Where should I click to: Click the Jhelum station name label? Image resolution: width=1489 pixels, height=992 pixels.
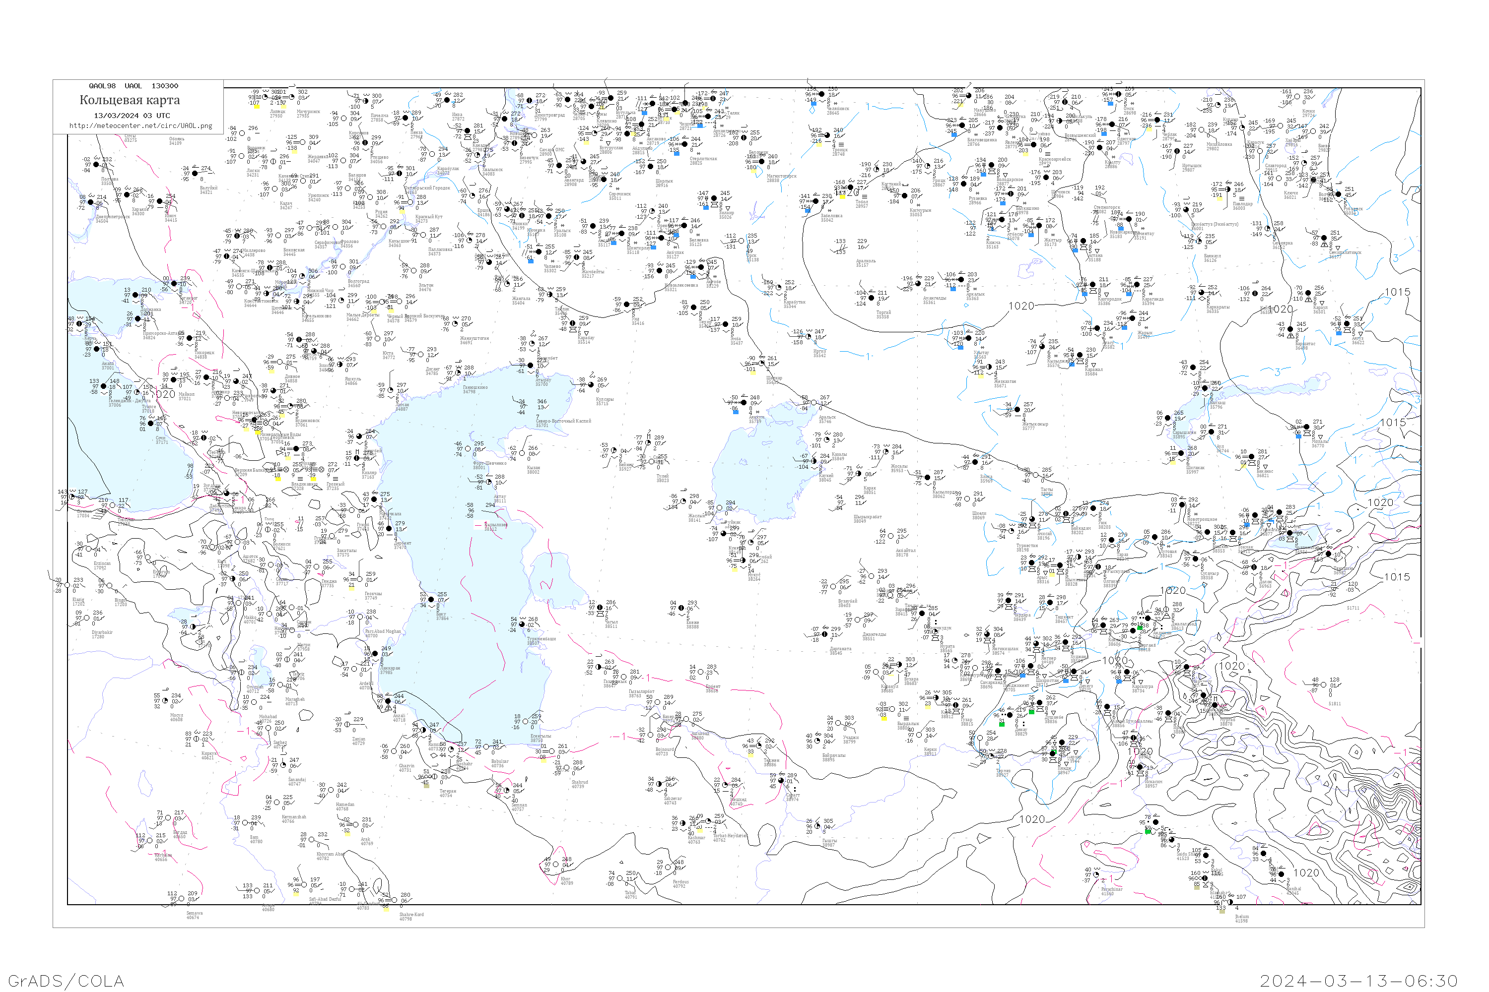[x=1241, y=917]
